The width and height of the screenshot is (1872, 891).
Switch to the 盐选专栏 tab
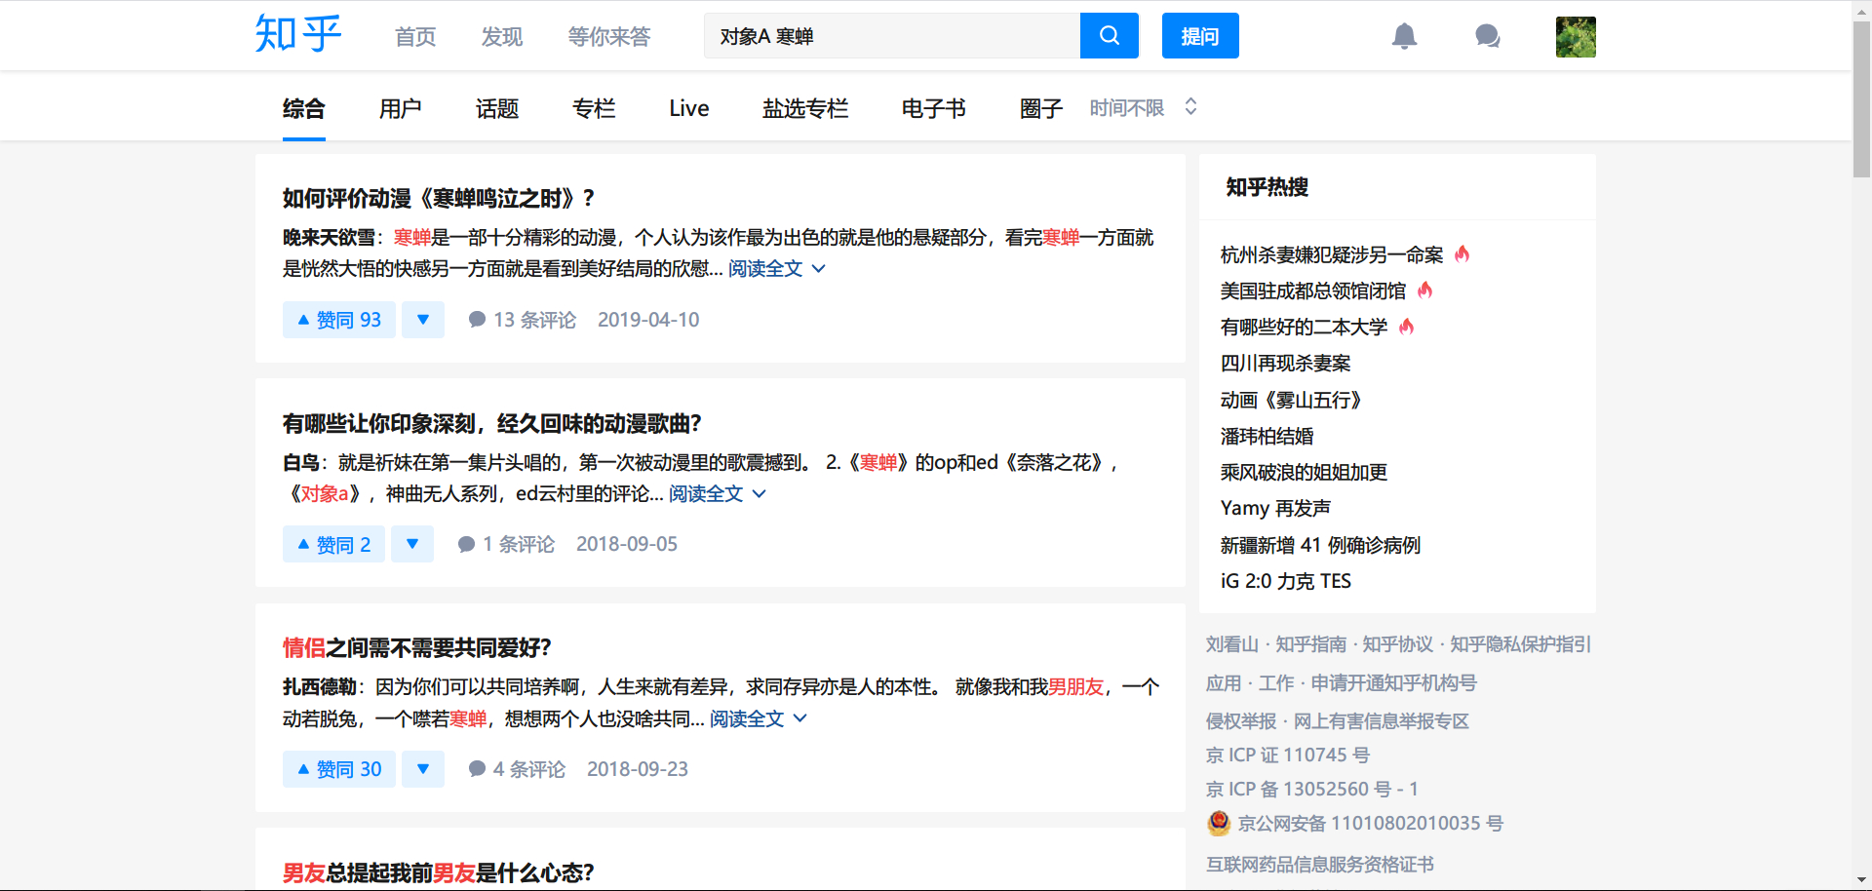tap(805, 108)
